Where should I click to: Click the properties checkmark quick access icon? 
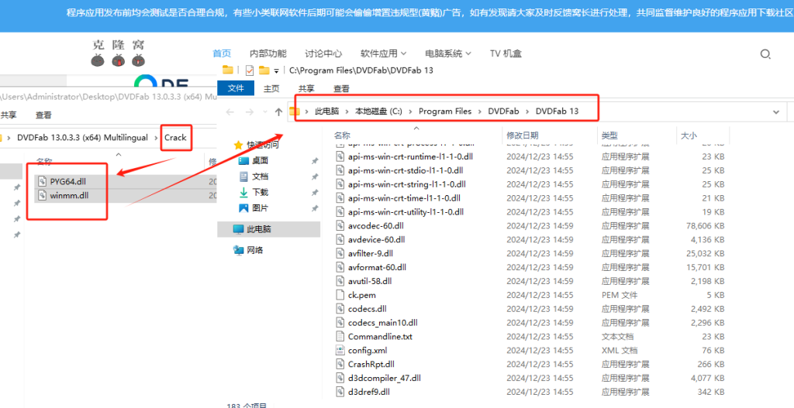tap(249, 70)
